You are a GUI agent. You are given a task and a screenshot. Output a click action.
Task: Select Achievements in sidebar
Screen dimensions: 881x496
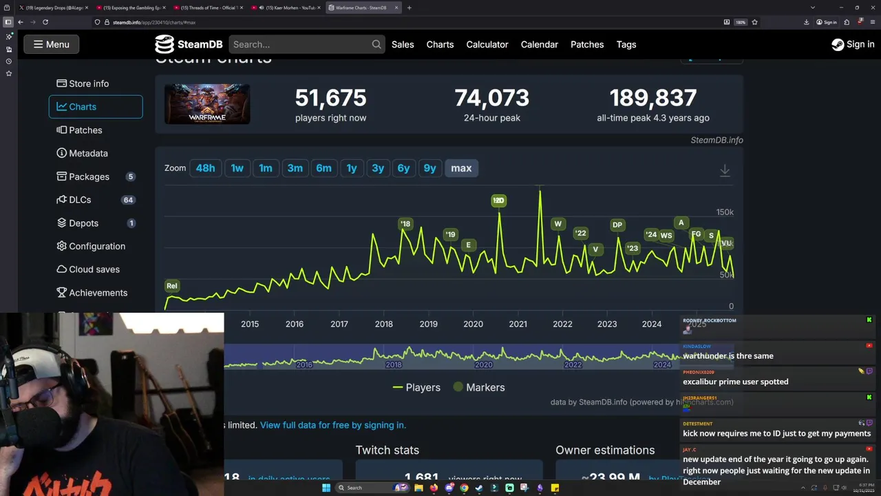pos(96,293)
